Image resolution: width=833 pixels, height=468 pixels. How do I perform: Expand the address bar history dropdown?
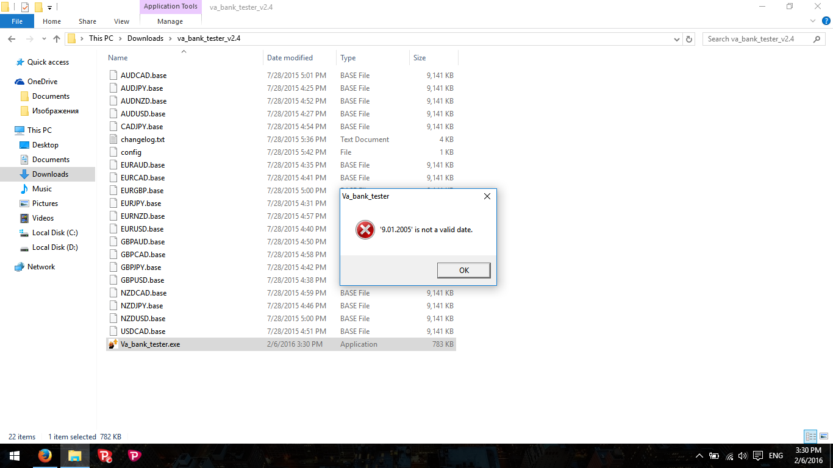pos(676,39)
